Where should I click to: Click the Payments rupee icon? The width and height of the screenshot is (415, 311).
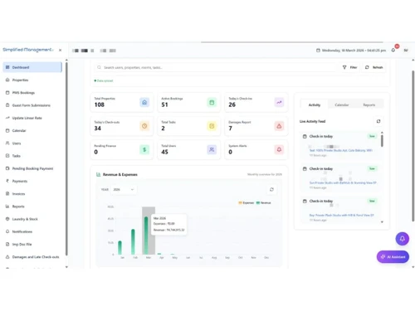7,181
